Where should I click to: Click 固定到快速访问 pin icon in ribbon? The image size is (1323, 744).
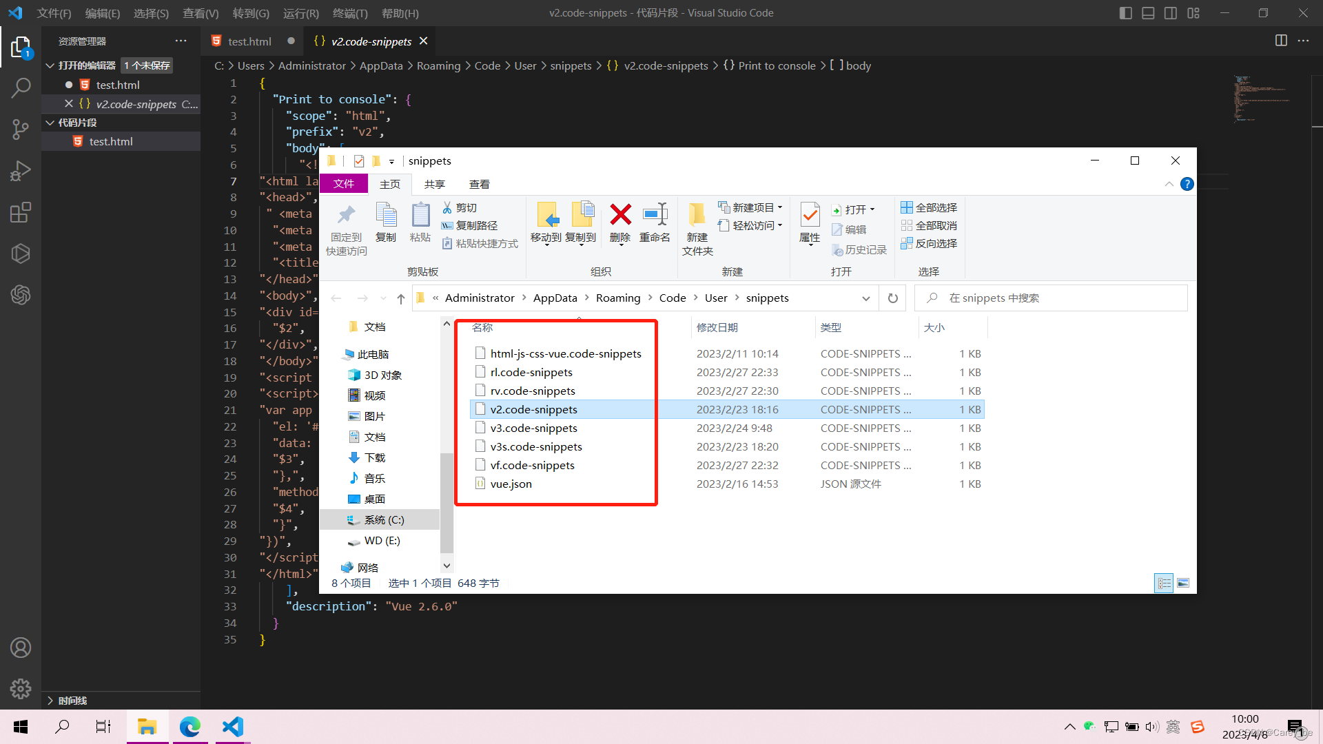click(x=346, y=230)
